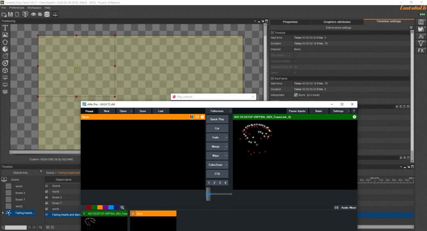Open the FX panel on right sidebar

pos(421,50)
